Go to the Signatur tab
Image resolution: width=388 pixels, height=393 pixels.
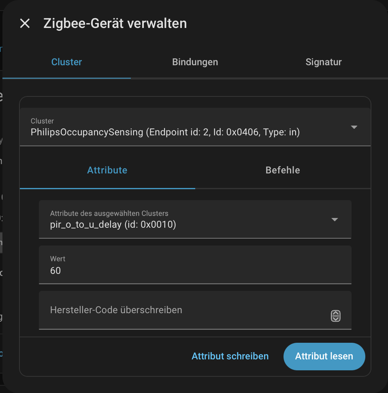[x=323, y=62]
